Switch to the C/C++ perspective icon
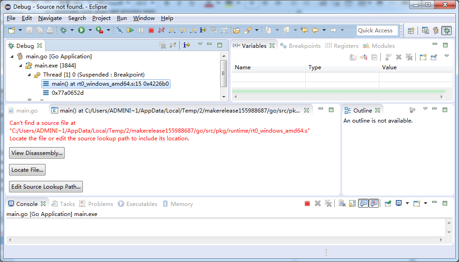The height and width of the screenshot is (262, 459). pyautogui.click(x=425, y=31)
